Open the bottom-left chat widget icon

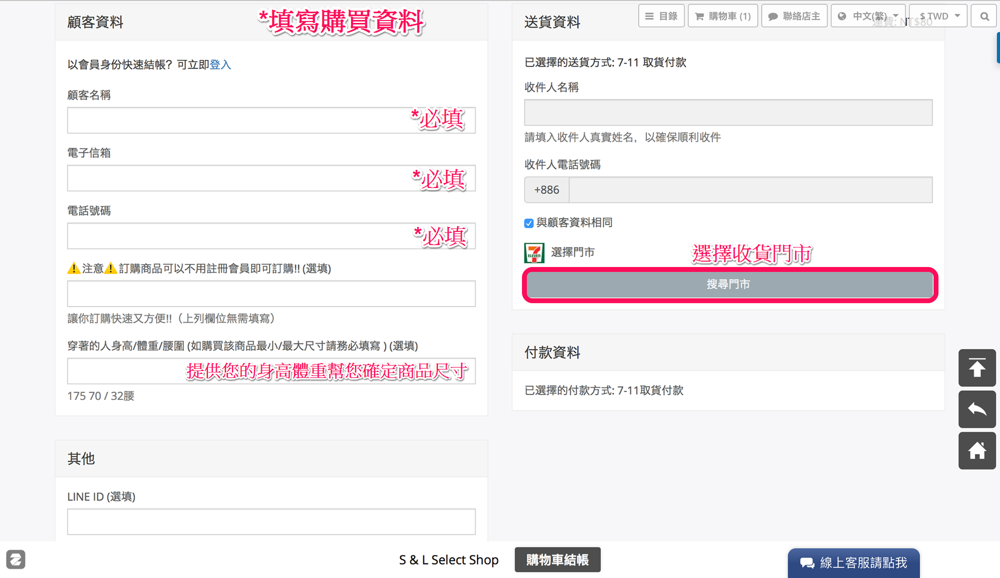16,559
